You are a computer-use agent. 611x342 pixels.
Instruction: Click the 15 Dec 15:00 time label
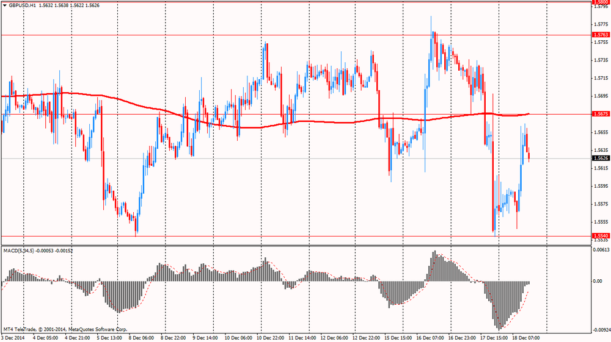coord(397,337)
